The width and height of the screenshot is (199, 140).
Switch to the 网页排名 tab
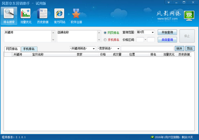pos(12,49)
